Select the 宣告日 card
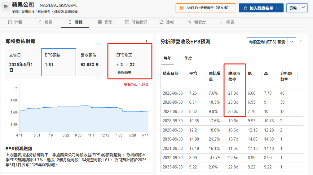 tap(23, 64)
